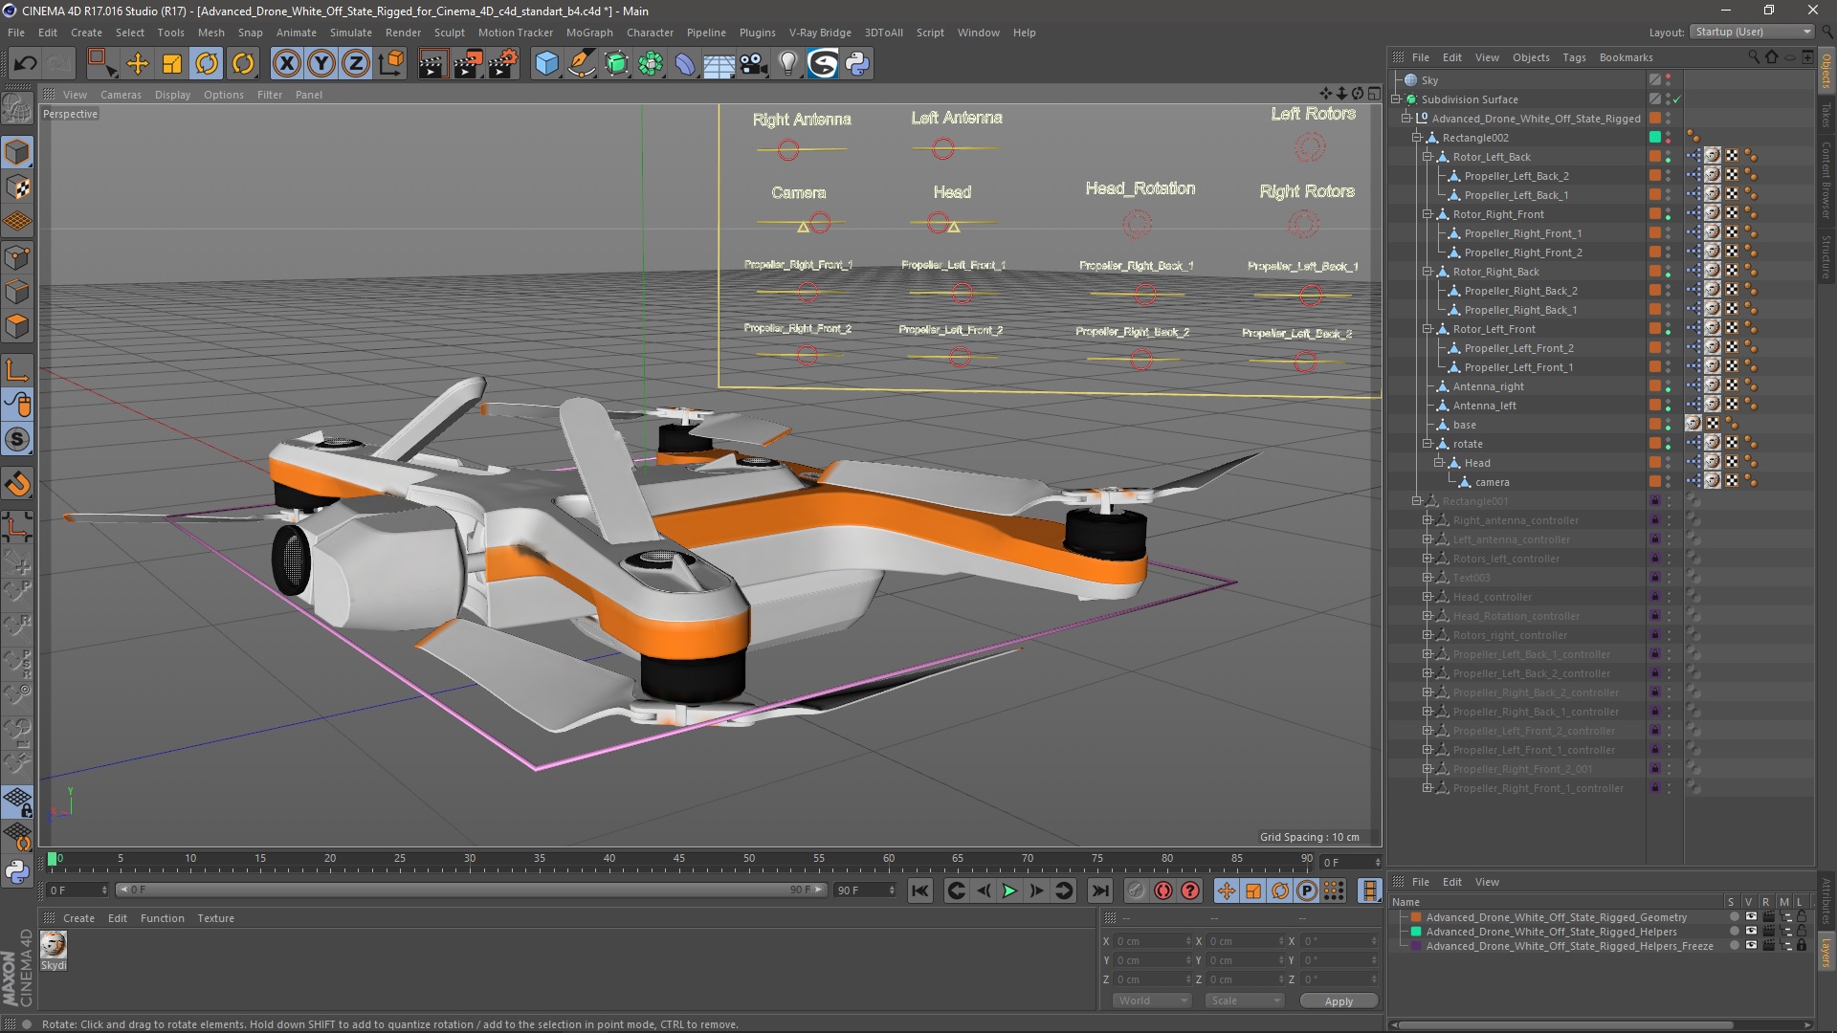
Task: Select the Scale tool
Action: [172, 64]
